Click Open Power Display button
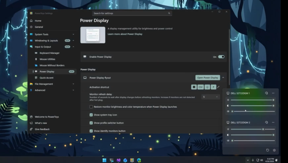Viewport: 288px width, 163px height. tap(208, 78)
